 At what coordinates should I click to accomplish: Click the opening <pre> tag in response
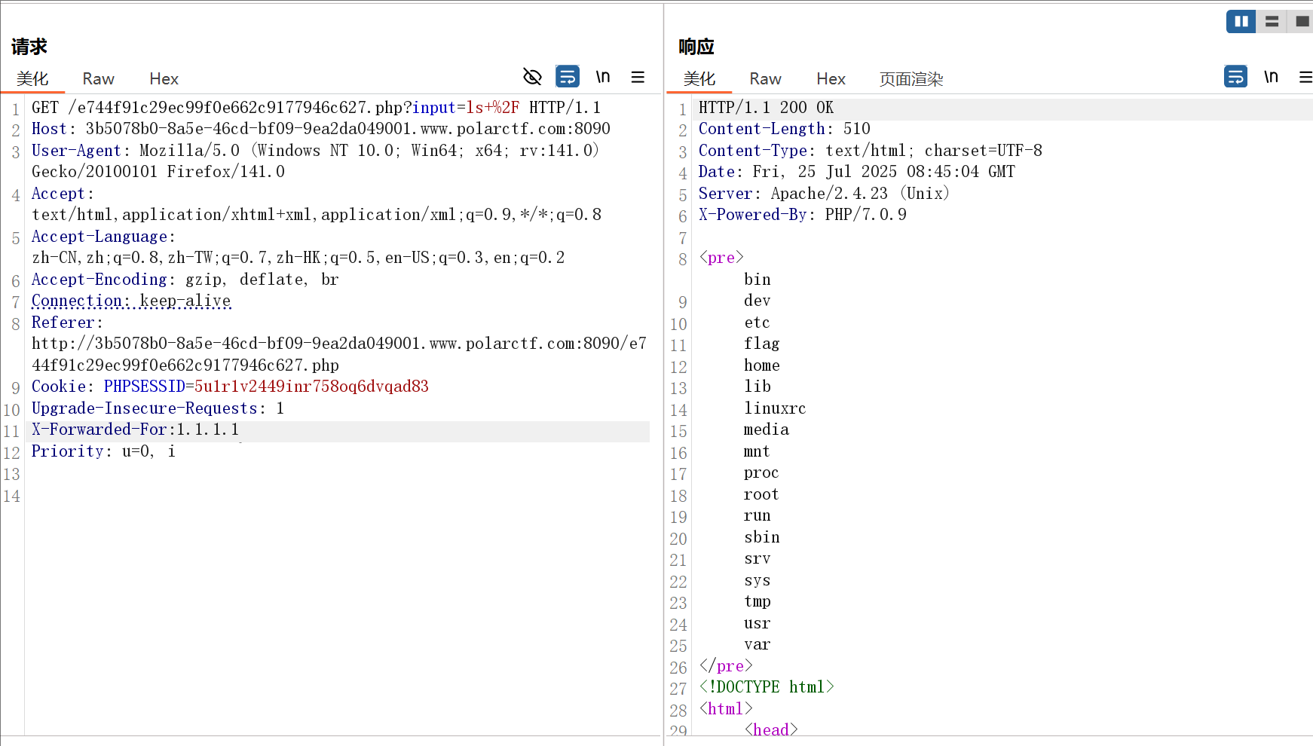(721, 258)
